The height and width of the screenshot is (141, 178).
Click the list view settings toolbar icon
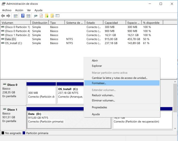(x=58, y=16)
